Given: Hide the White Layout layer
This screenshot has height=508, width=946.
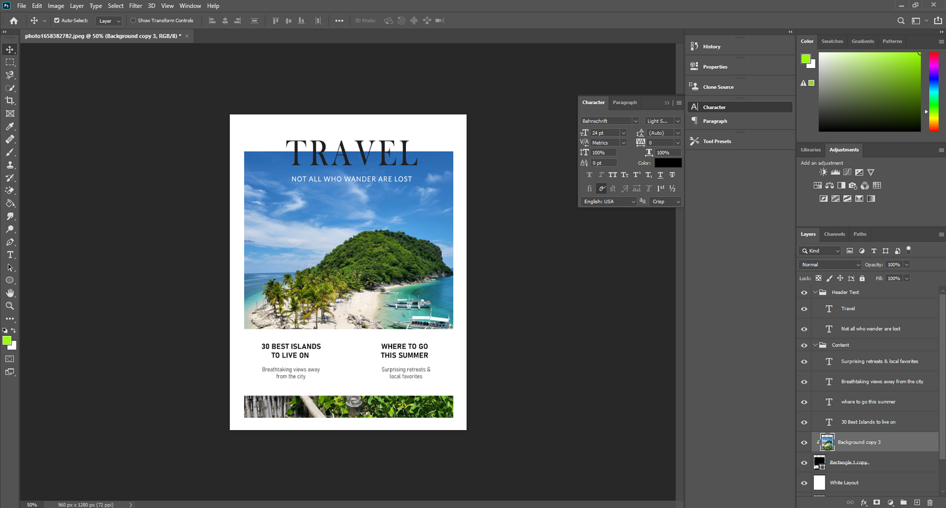Looking at the screenshot, I should (804, 483).
